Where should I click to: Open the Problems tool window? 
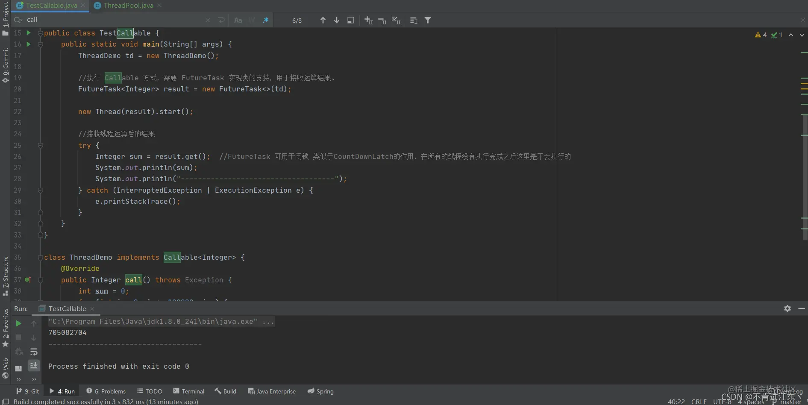[x=106, y=391]
